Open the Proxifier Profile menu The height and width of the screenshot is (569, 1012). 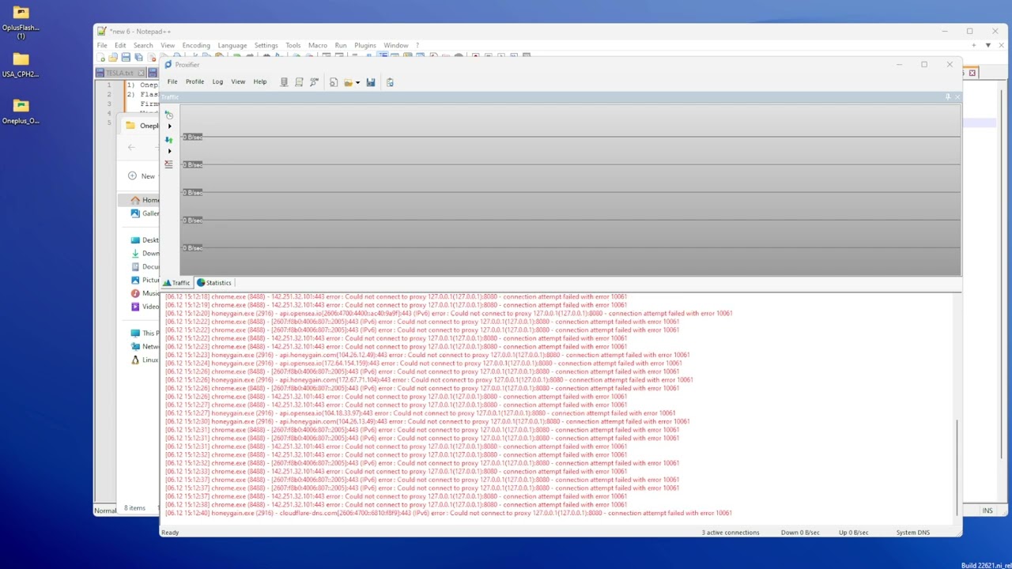[x=194, y=81]
